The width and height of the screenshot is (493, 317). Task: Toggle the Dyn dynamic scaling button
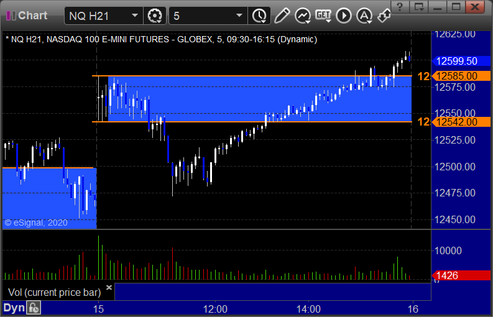[14, 308]
